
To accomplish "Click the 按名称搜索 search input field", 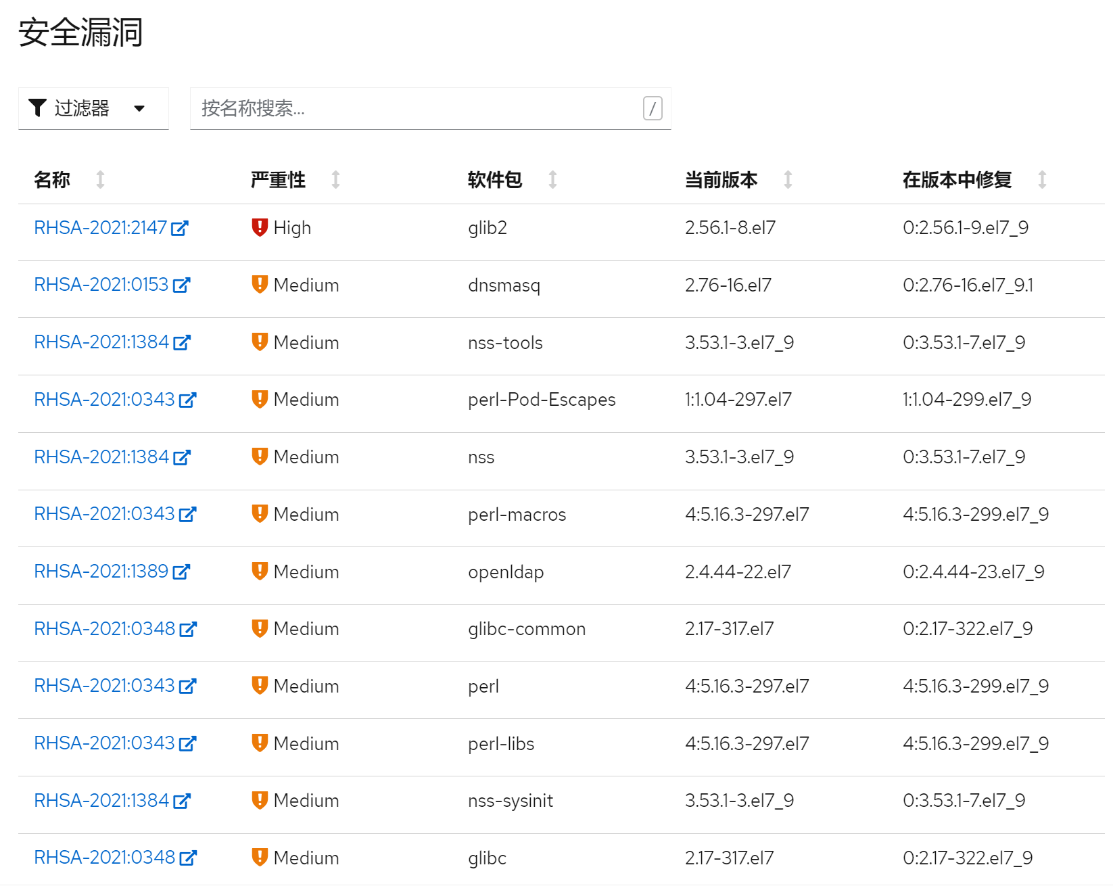I will pos(406,108).
